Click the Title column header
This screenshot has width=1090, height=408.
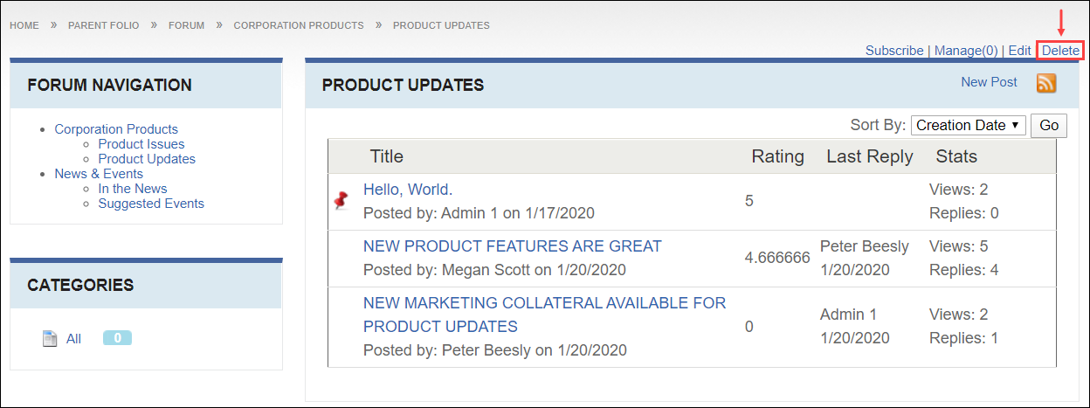click(387, 156)
